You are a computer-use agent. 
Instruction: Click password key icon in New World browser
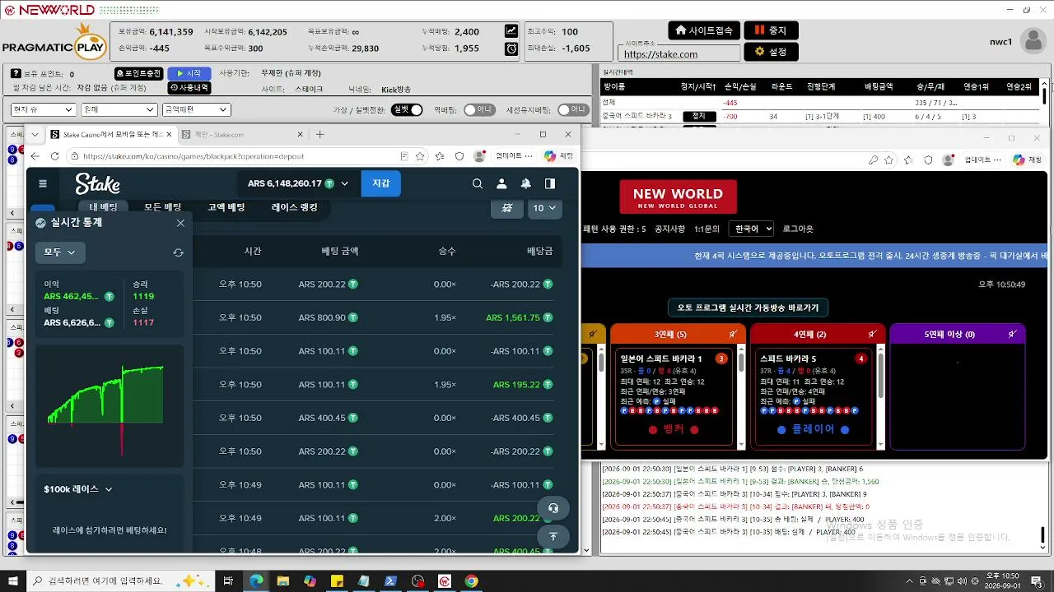(x=874, y=160)
